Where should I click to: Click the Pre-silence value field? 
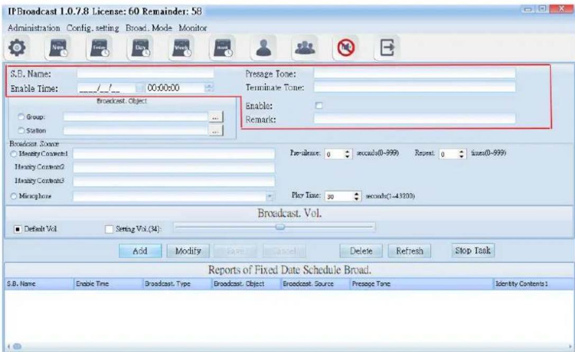[x=334, y=154]
